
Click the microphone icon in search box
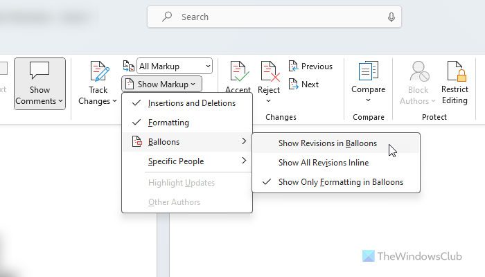pyautogui.click(x=391, y=17)
